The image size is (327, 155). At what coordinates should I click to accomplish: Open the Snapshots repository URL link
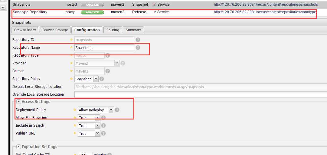[266, 4]
